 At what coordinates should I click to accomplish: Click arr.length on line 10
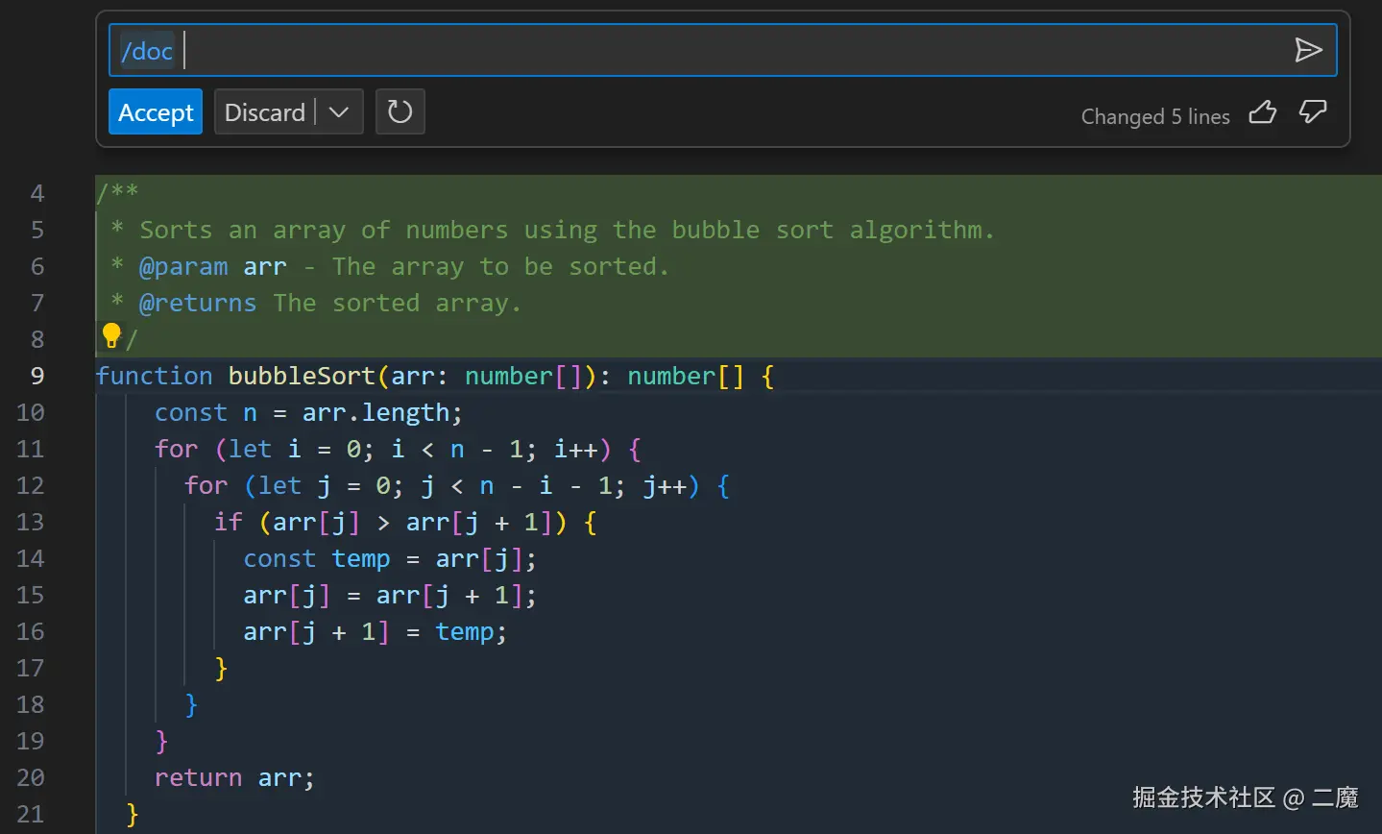tap(379, 412)
